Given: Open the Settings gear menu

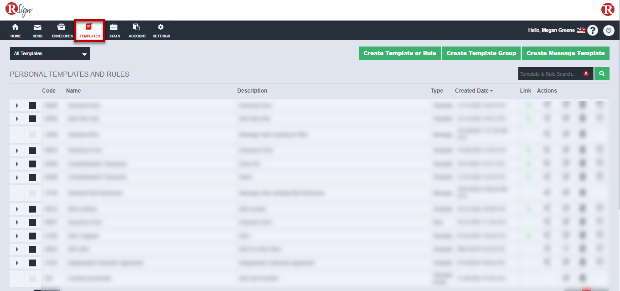Looking at the screenshot, I should [x=161, y=30].
